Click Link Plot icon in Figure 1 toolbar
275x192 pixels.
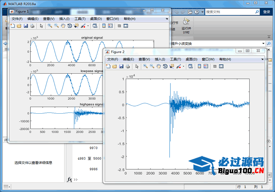95,26
